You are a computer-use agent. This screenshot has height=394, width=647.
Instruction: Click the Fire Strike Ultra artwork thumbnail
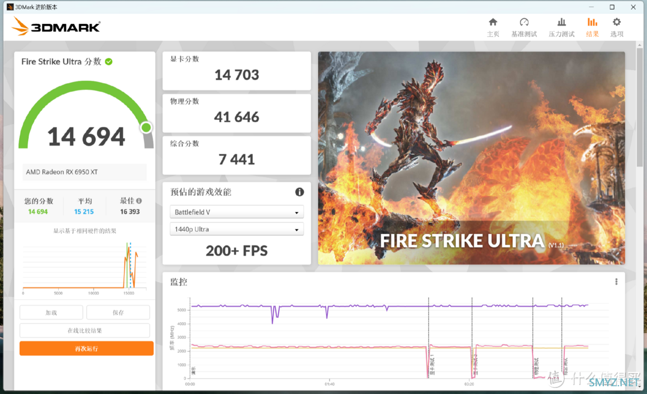coord(471,158)
